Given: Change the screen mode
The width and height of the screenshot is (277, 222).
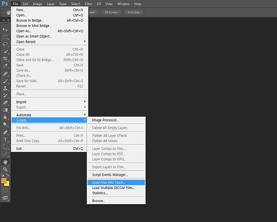Looking at the screenshot, I should pyautogui.click(x=5, y=198).
